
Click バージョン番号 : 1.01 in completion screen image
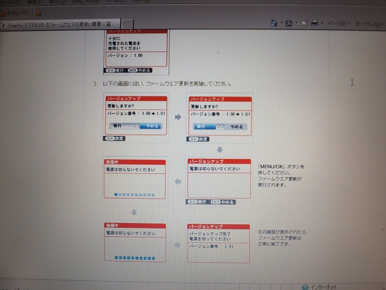pos(211,246)
